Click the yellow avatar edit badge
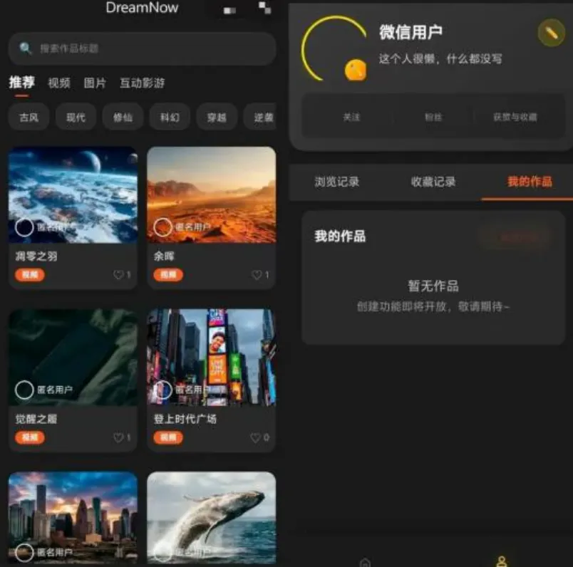The image size is (573, 567). (355, 70)
